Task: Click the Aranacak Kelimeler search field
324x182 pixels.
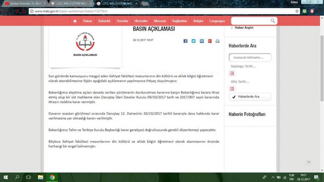Action: point(250,58)
